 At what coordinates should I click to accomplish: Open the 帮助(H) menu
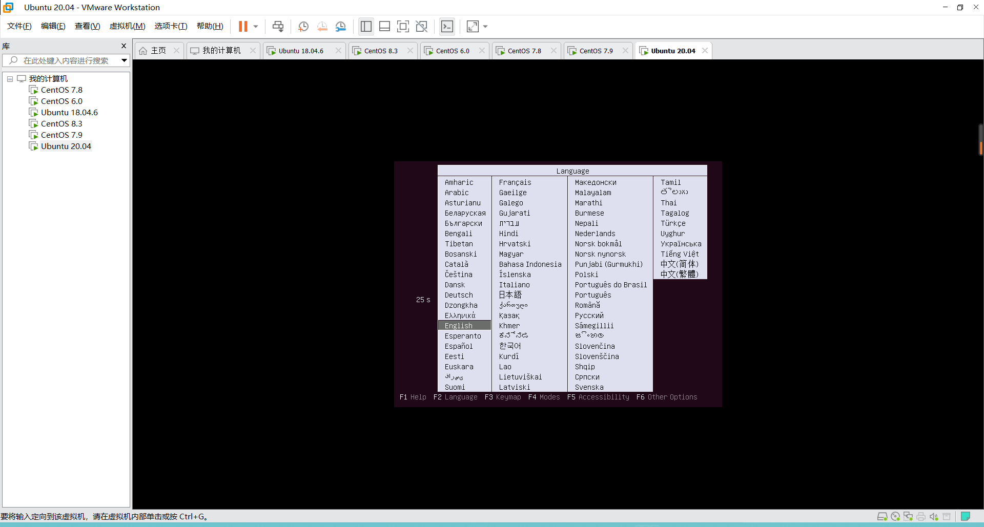coord(210,26)
